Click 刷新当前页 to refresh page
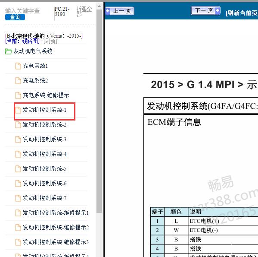Viewport: 258px width, 257px height. pyautogui.click(x=242, y=13)
